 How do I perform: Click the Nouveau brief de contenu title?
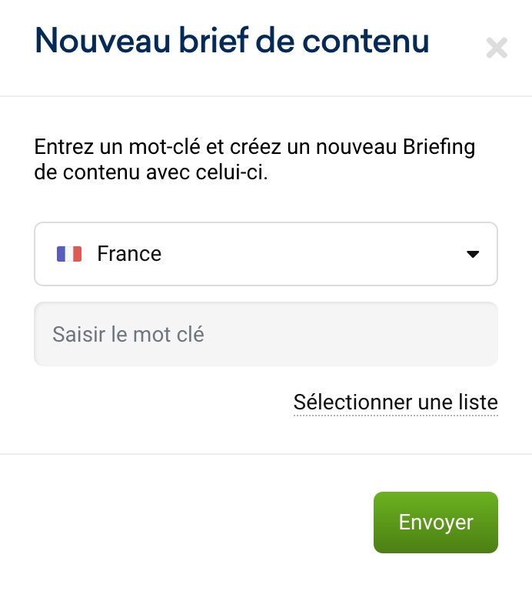[232, 40]
